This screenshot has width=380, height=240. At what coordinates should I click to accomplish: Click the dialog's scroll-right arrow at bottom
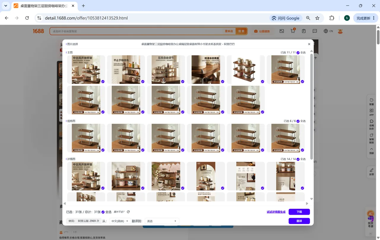(x=307, y=203)
